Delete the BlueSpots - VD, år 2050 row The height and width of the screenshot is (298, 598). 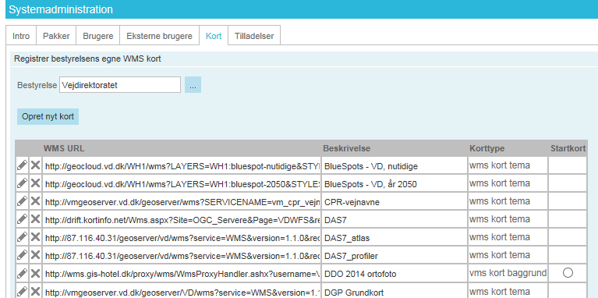pos(35,183)
